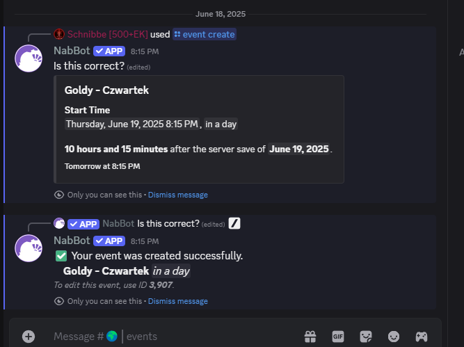Click the plus attachment button
This screenshot has width=464, height=347.
click(29, 337)
